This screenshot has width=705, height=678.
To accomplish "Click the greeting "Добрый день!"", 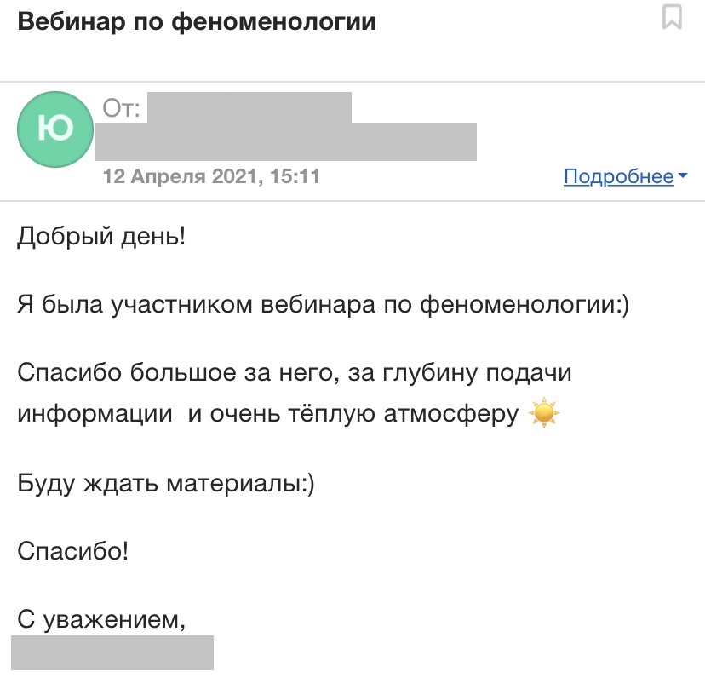I will [101, 236].
